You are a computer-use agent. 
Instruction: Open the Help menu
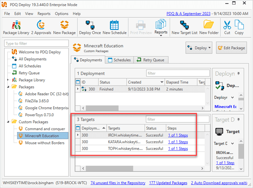tap(77, 14)
